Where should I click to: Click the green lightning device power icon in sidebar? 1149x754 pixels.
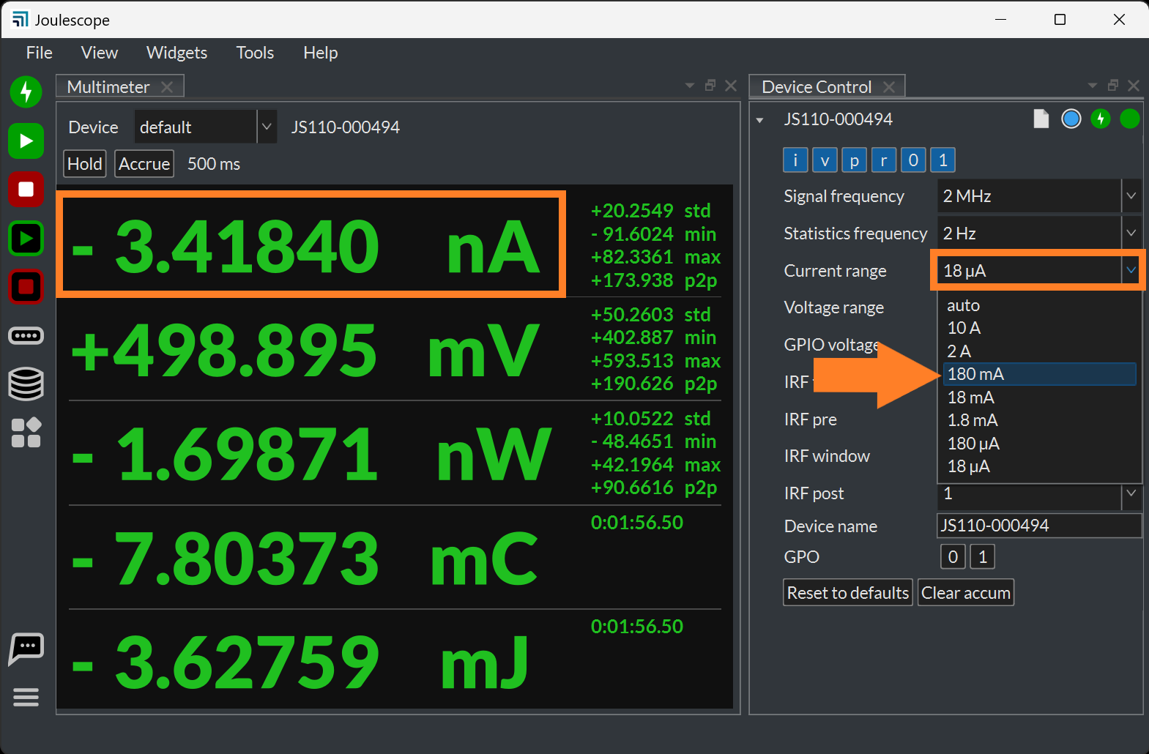point(26,92)
